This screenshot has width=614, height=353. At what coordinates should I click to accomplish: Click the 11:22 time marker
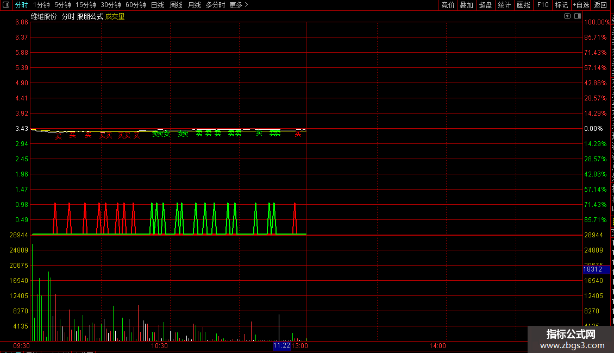(282, 345)
